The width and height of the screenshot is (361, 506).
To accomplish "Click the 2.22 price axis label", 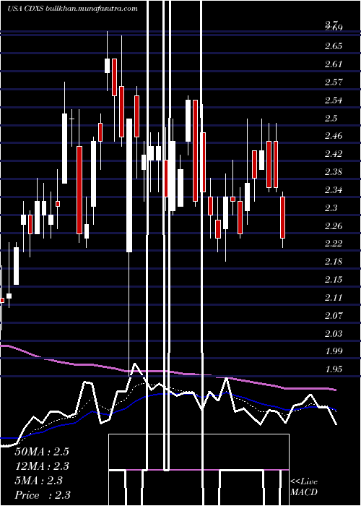I will (334, 244).
